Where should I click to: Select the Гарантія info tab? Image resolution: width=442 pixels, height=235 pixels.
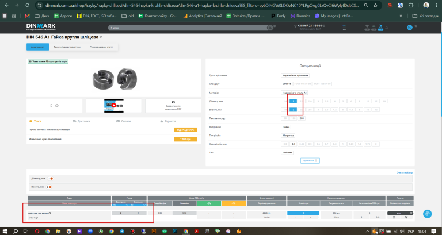point(168,121)
